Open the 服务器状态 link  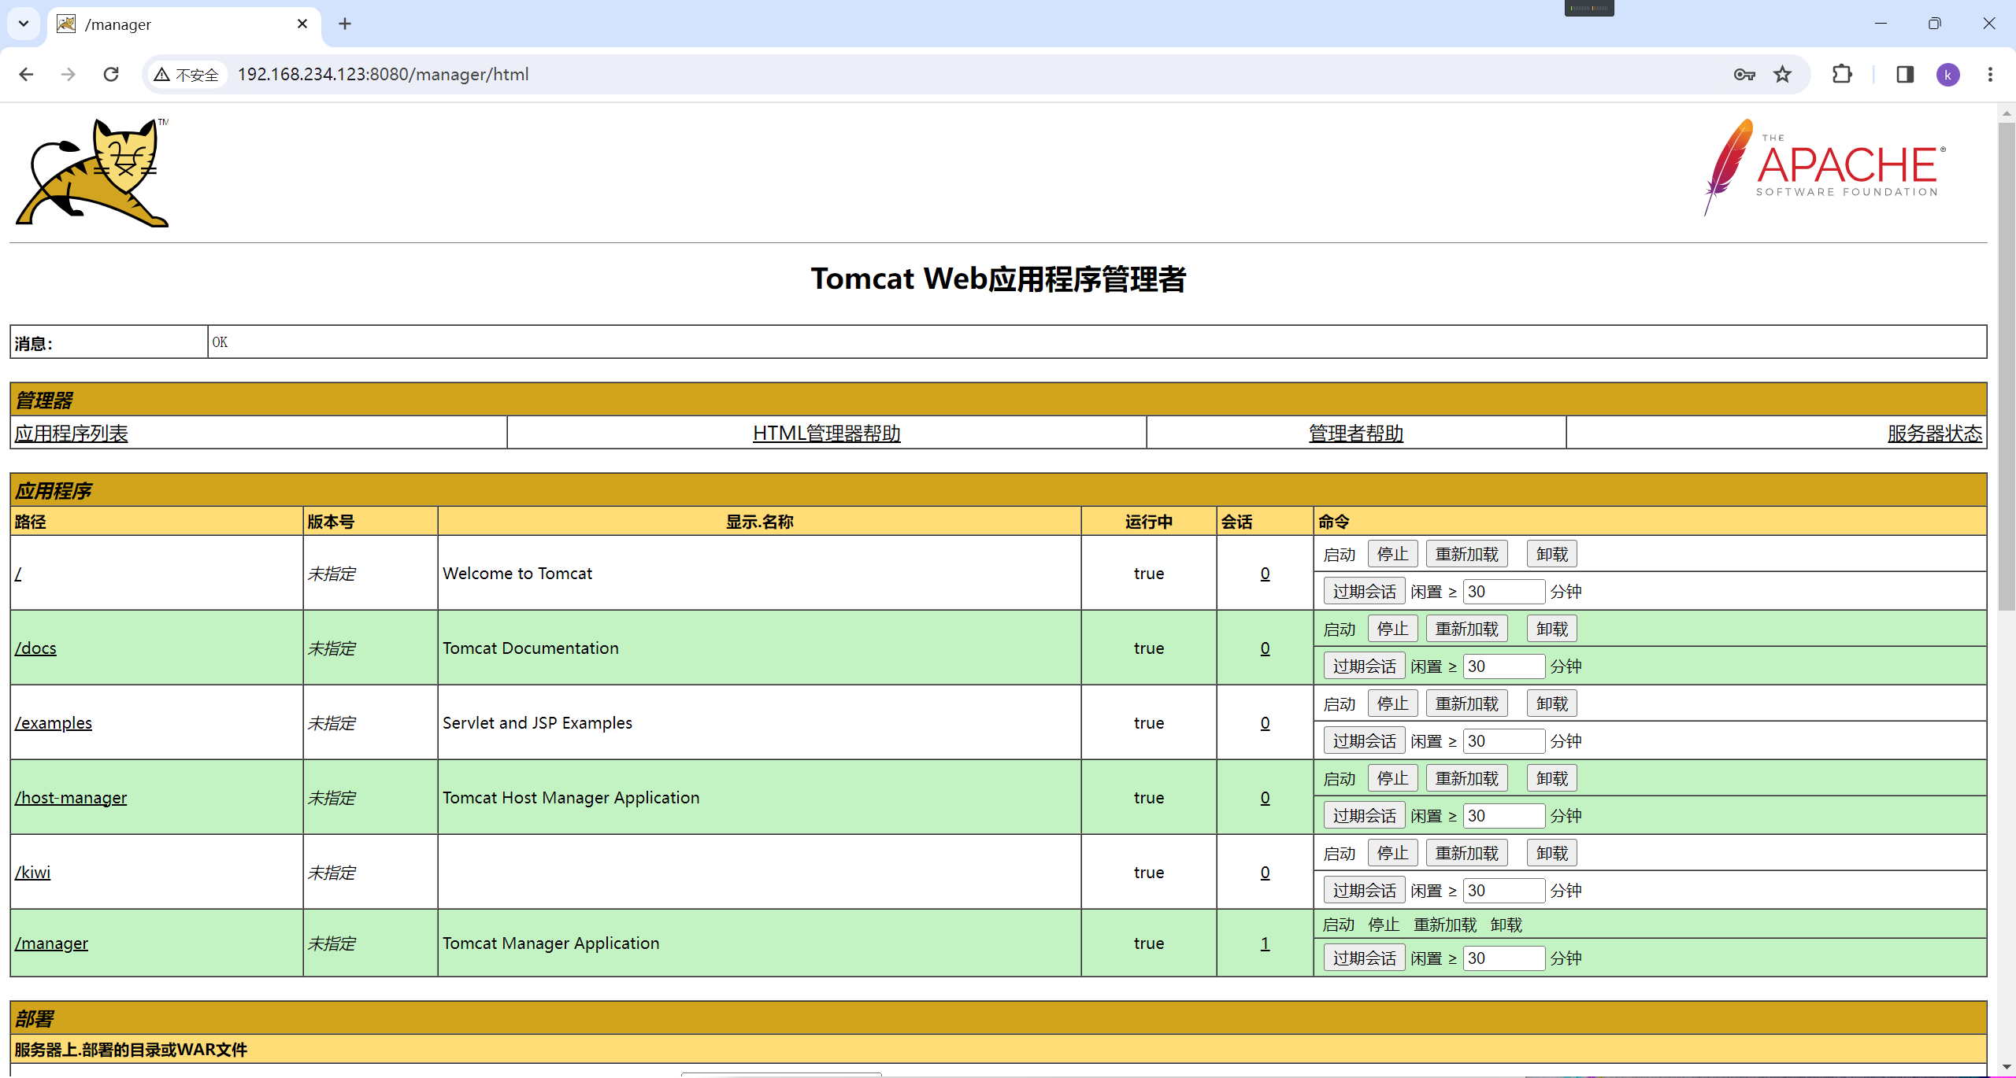pyautogui.click(x=1934, y=434)
